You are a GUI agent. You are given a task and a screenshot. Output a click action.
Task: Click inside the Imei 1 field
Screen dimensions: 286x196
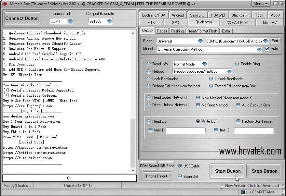(x=185, y=130)
